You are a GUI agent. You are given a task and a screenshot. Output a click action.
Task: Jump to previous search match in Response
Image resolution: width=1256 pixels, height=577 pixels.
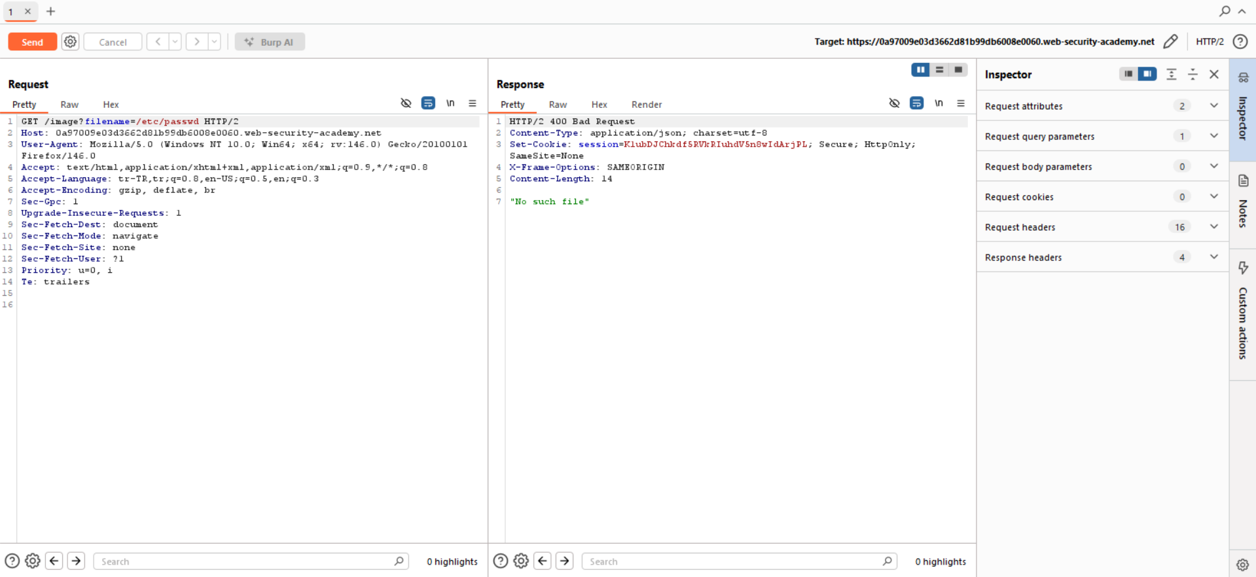pyautogui.click(x=543, y=561)
